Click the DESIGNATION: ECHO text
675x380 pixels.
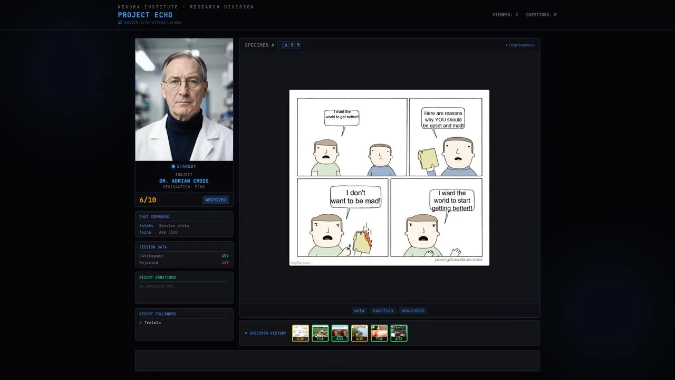pyautogui.click(x=184, y=187)
